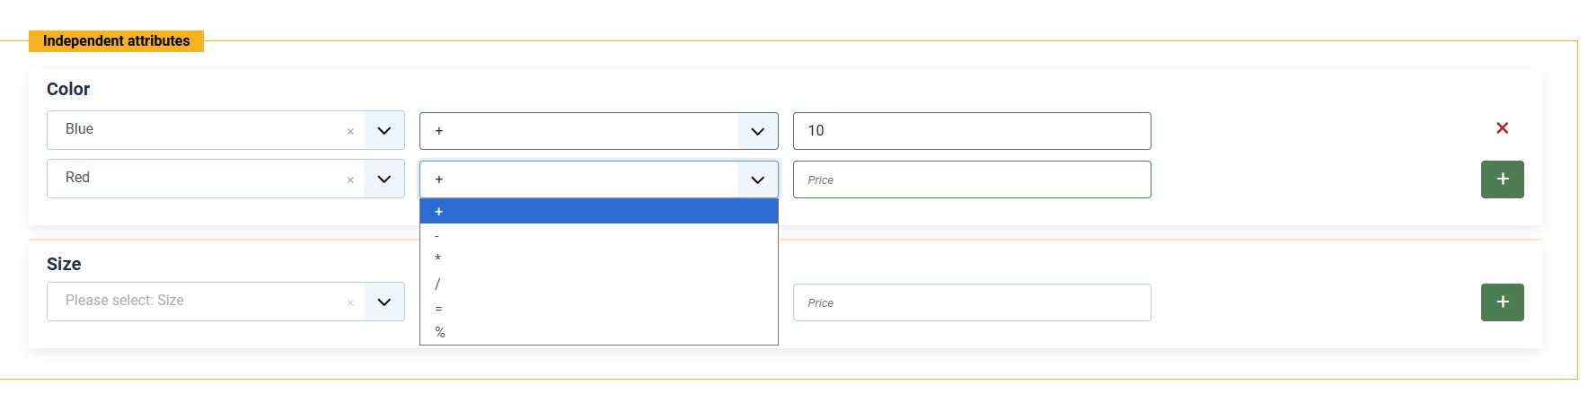This screenshot has height=420, width=1588.
Task: Remove the Blue color attribute row
Action: (x=1502, y=128)
